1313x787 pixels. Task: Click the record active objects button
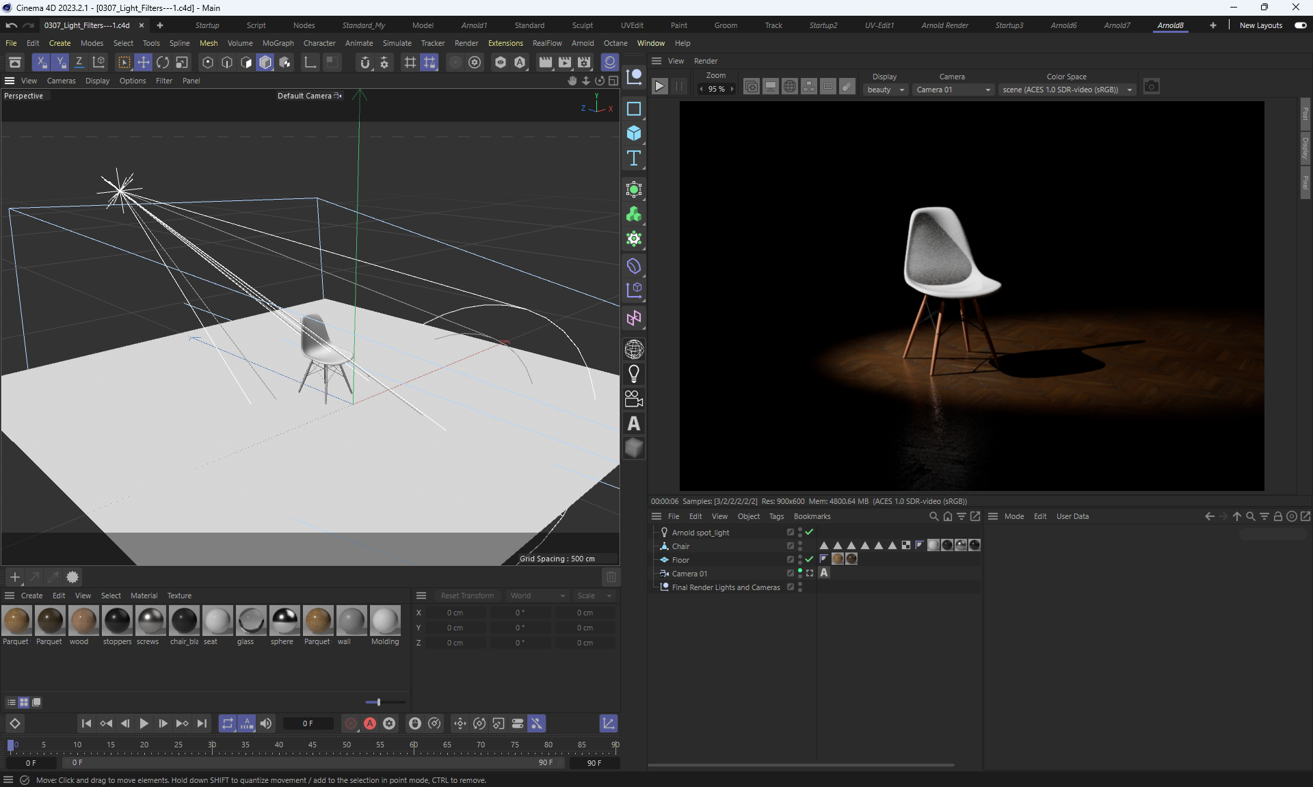click(350, 723)
